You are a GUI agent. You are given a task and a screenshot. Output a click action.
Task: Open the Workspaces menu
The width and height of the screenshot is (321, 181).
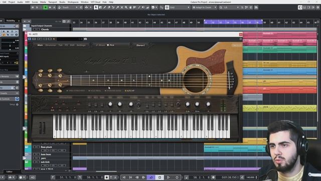[x=73, y=2]
